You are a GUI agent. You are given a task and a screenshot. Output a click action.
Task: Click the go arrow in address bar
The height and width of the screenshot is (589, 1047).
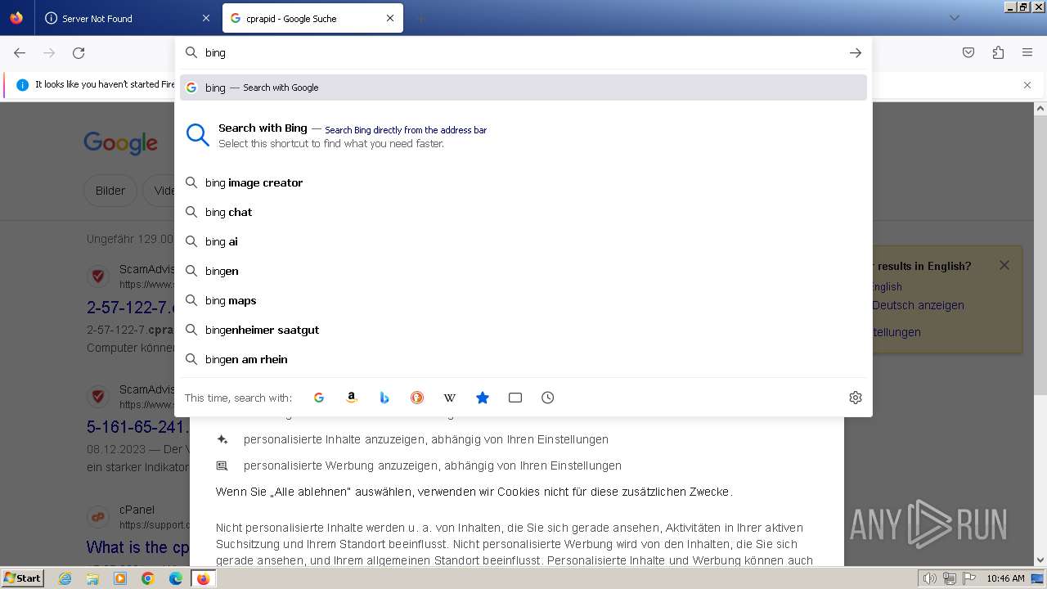pos(856,52)
